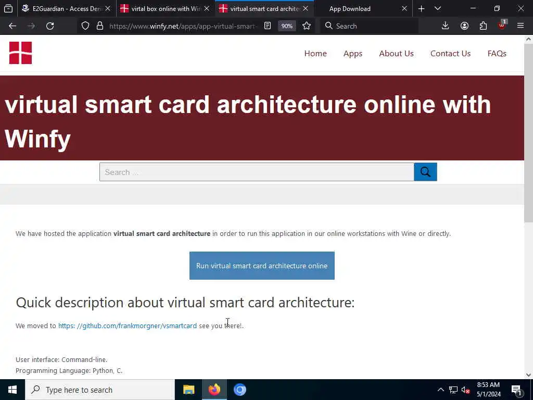The image size is (533, 400).
Task: Click the Firefox taskbar icon
Action: [x=214, y=390]
